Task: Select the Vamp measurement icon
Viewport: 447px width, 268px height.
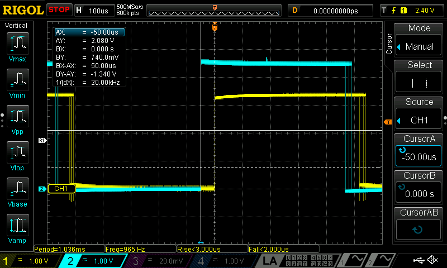Action: click(x=18, y=225)
